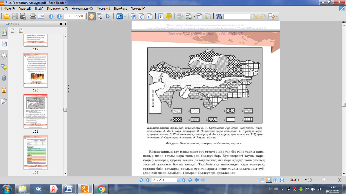The image size is (346, 194).
Task: Click the find previous result arrow
Action: 255,16
